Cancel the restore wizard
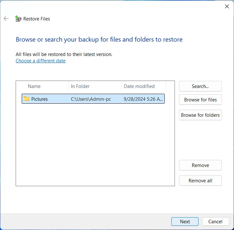The image size is (234, 230). [x=215, y=222]
